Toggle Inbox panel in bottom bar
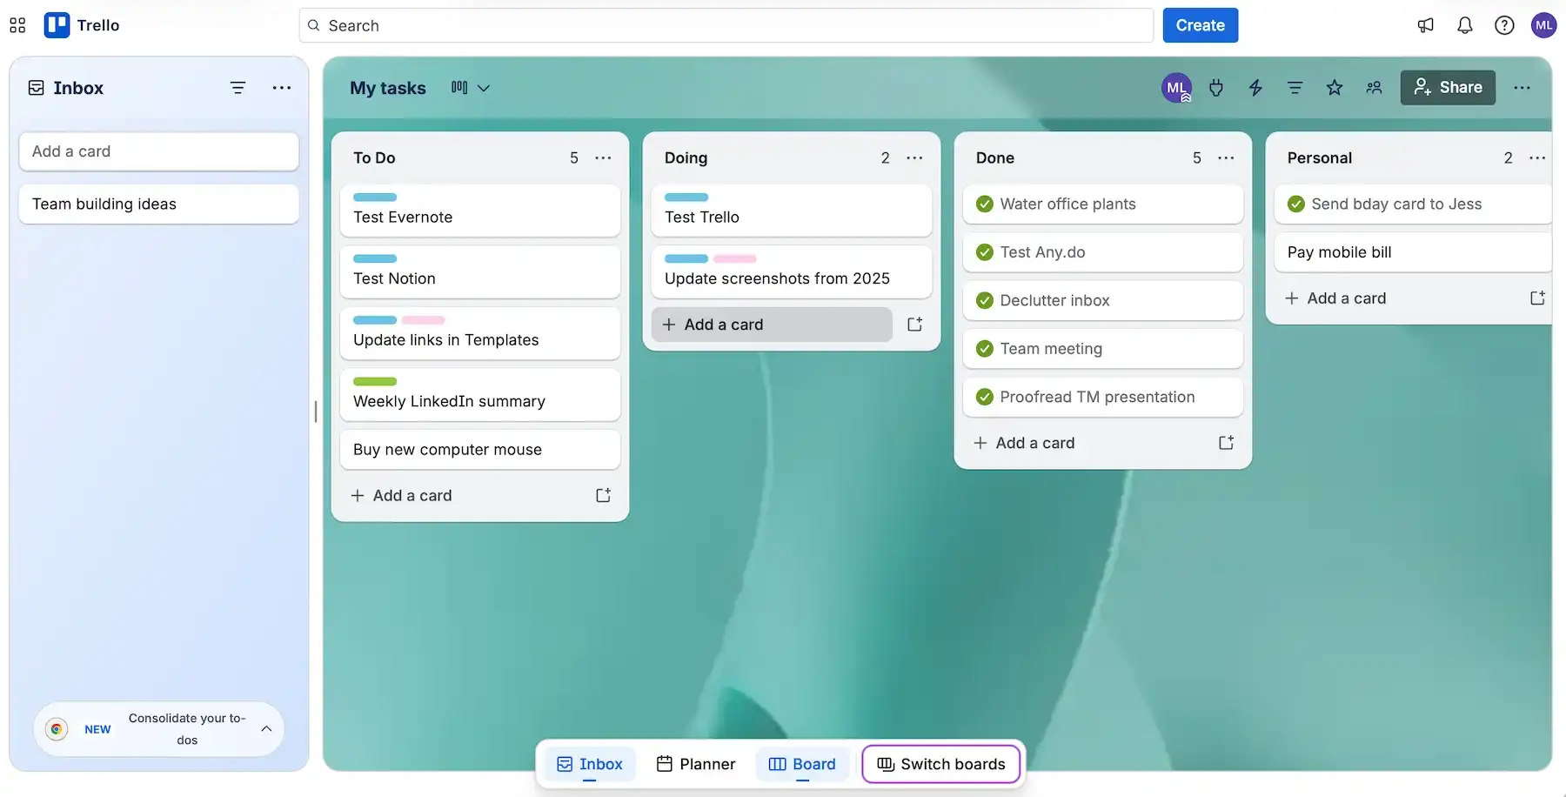Screen dimensions: 1566x797 coord(590,764)
